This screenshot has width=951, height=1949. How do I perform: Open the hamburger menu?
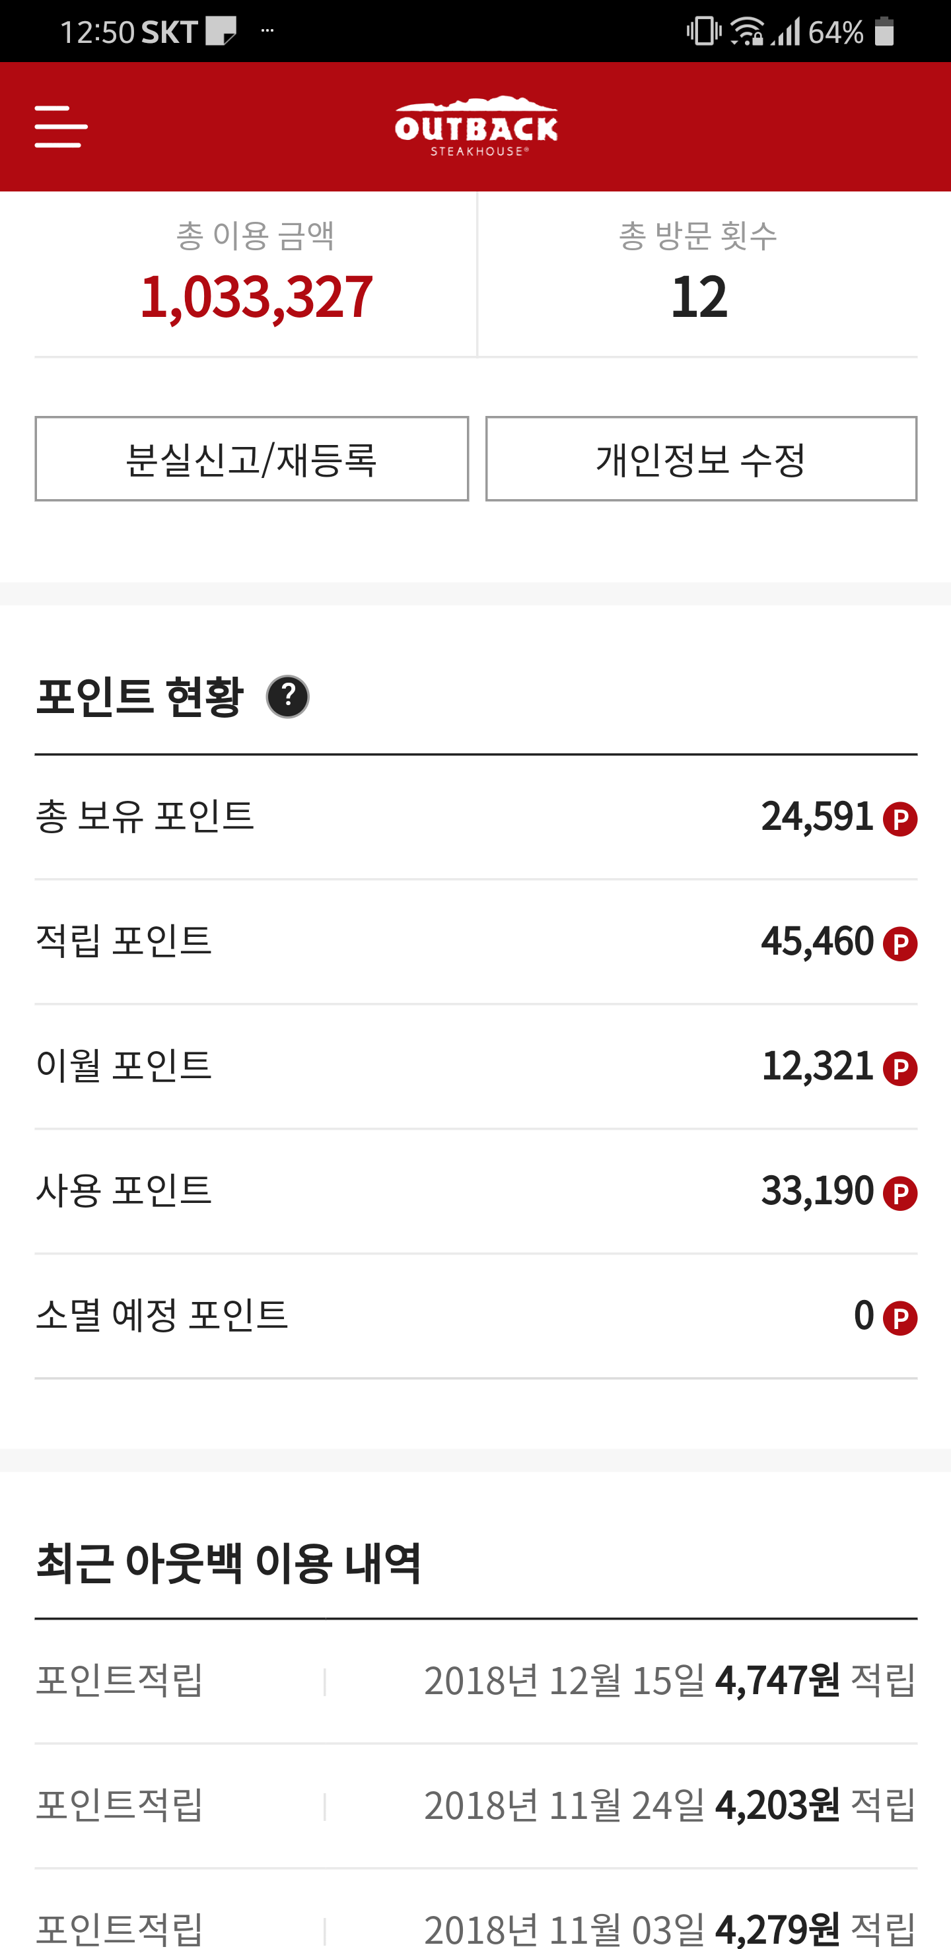point(61,126)
